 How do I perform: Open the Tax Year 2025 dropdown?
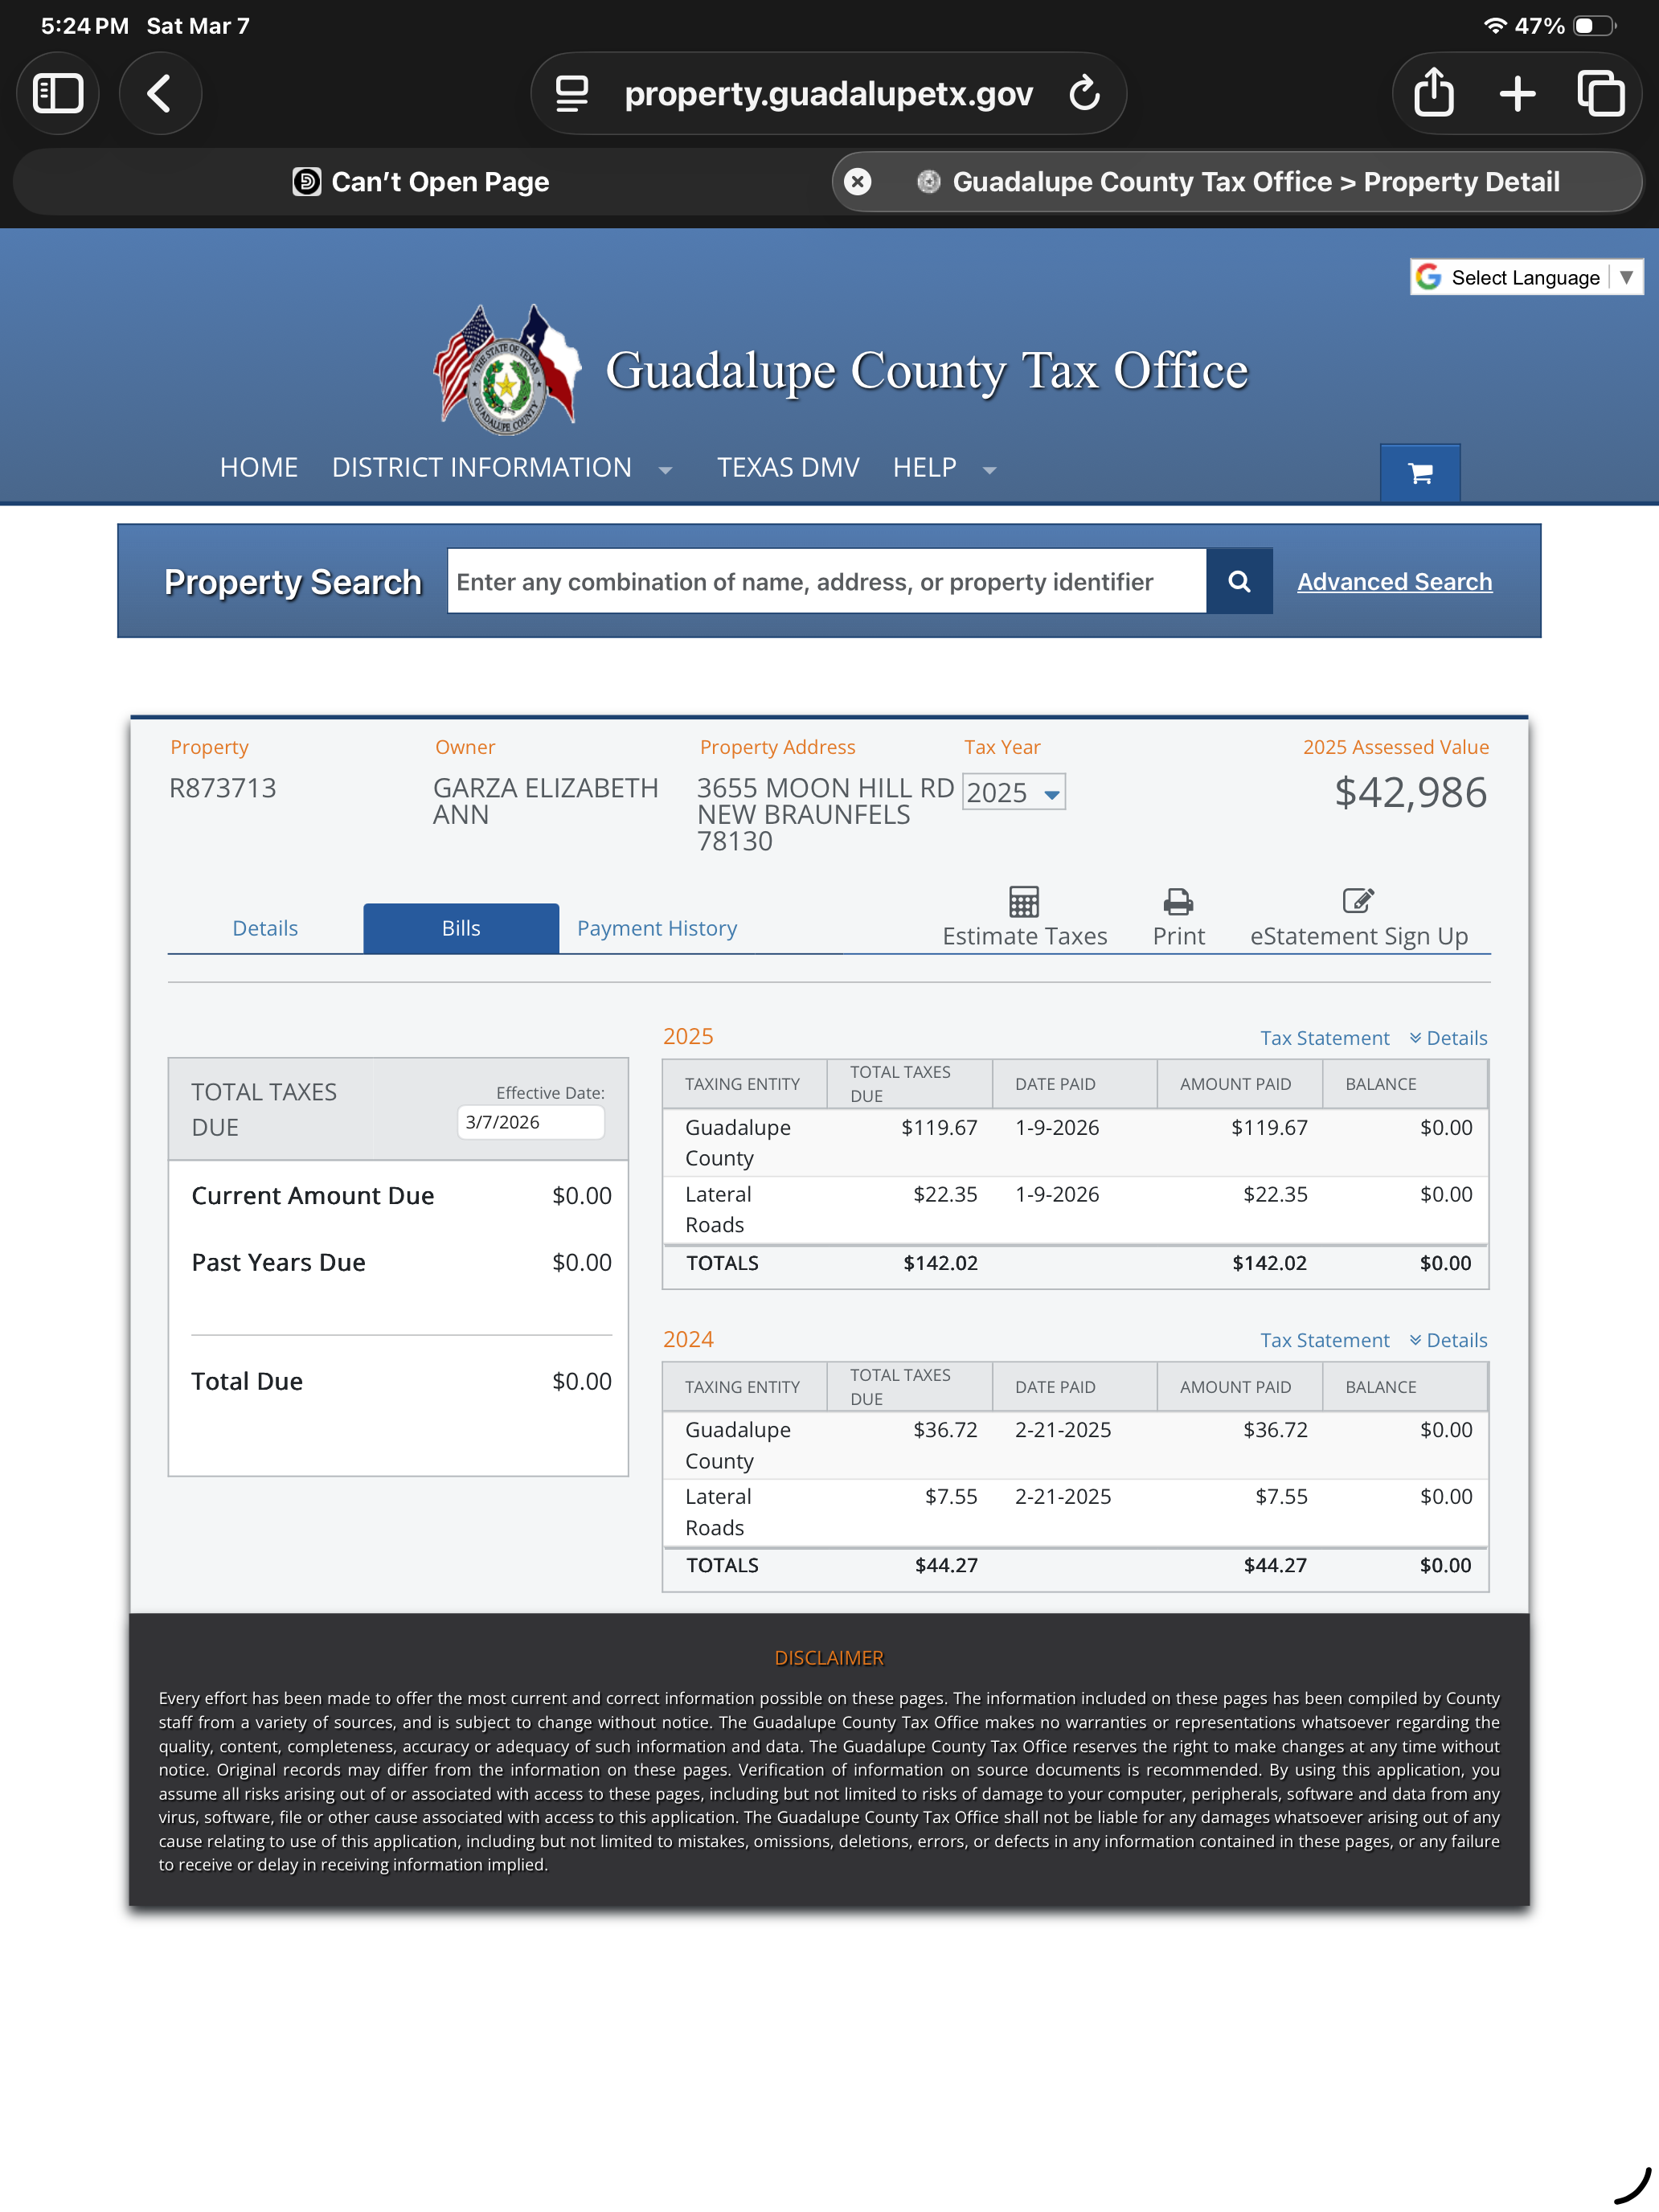click(x=1013, y=792)
